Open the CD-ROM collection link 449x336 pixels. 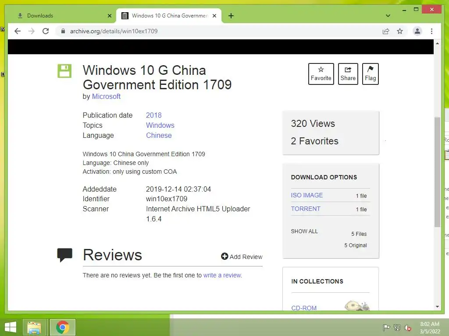(x=304, y=308)
